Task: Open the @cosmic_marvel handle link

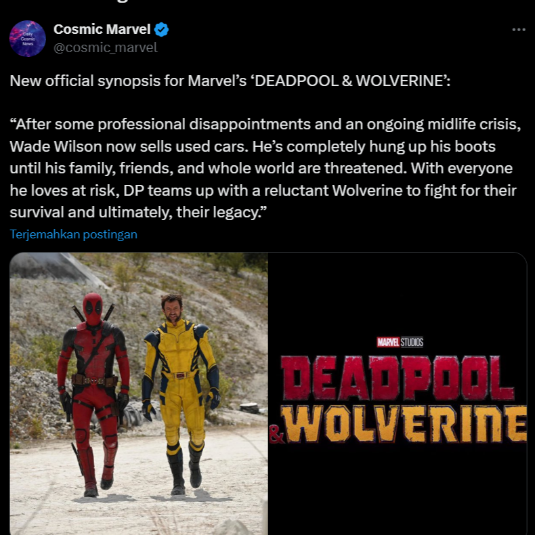Action: [106, 48]
